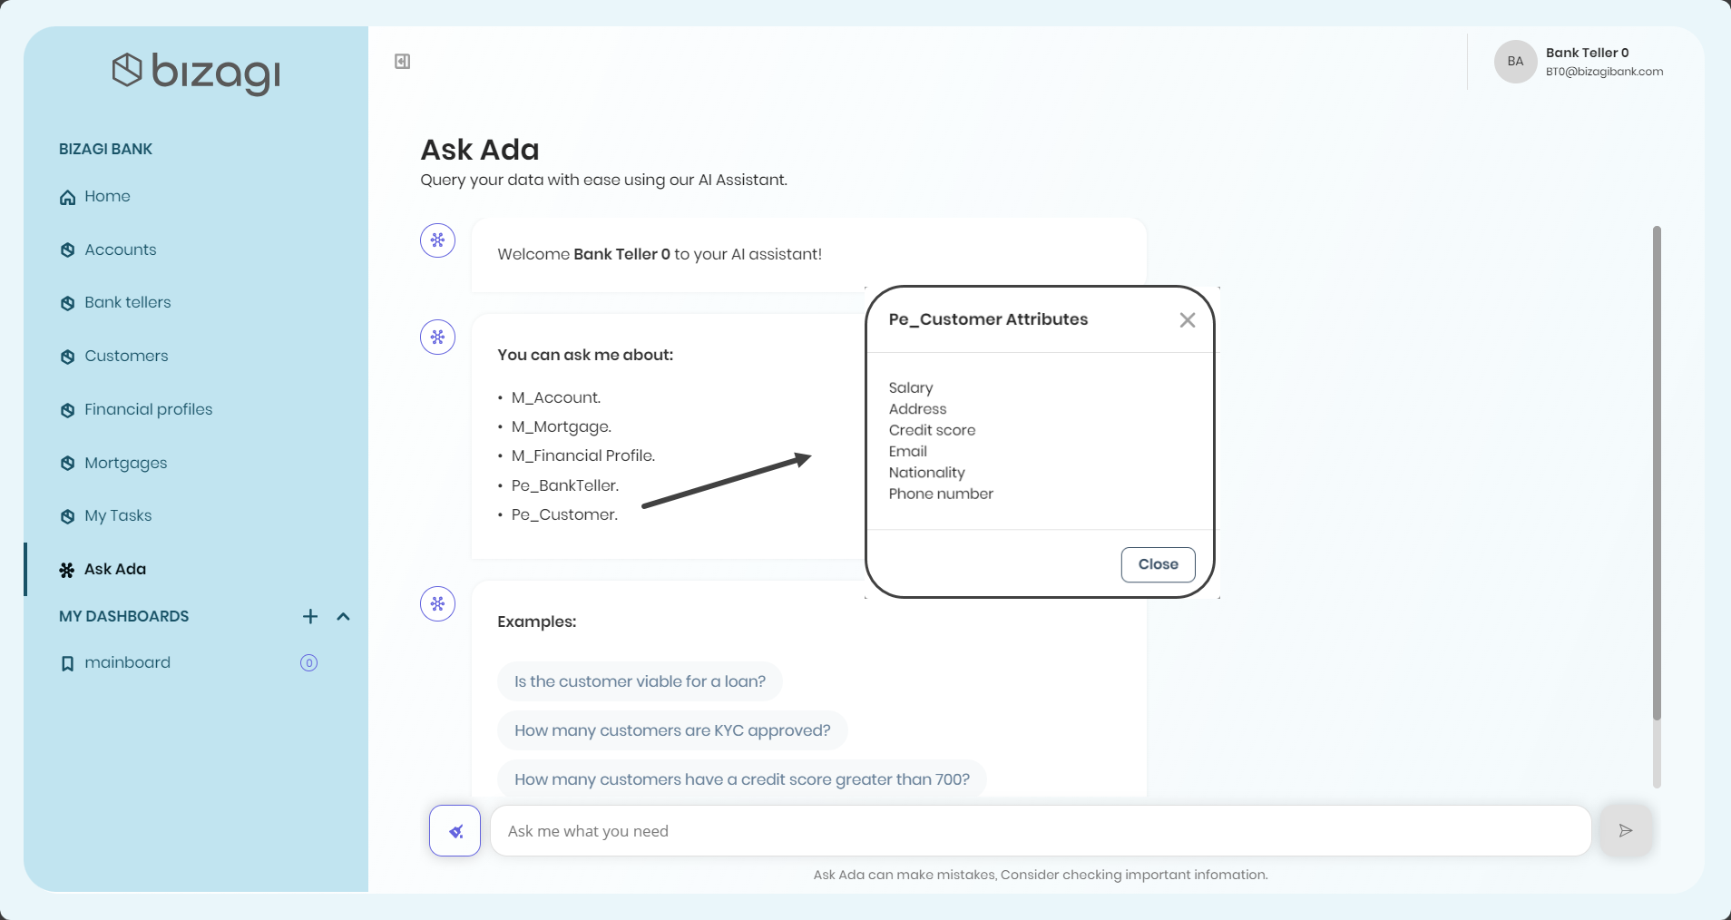The height and width of the screenshot is (920, 1731).
Task: Close the Pe_Customer Attributes popup with X
Action: (x=1187, y=320)
